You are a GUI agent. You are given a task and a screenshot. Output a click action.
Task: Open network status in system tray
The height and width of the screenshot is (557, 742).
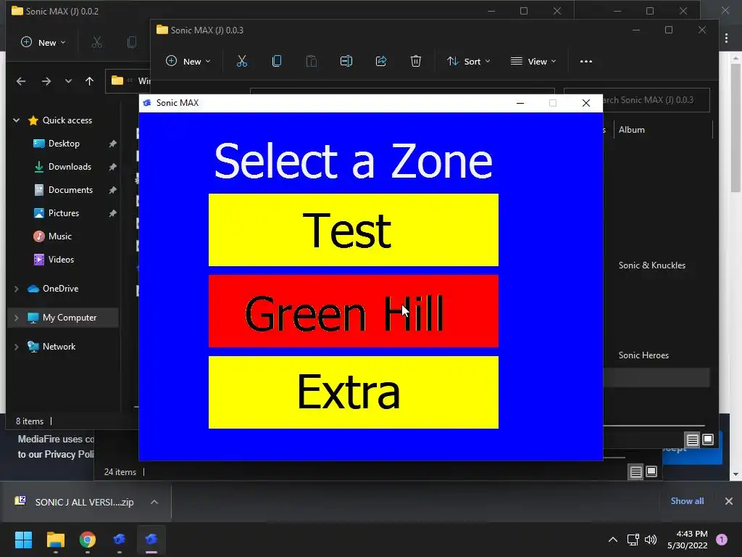coord(633,540)
